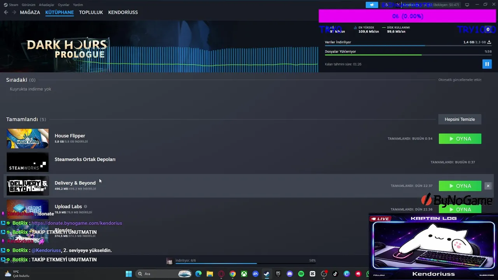Open the Xbox app from the taskbar
498x280 pixels.
244,274
